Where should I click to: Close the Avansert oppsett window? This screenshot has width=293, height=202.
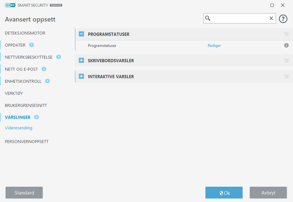283,5
